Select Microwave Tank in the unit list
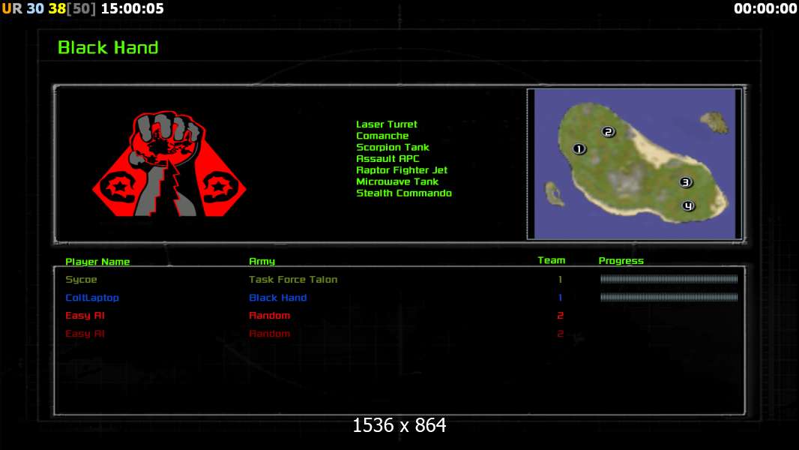The width and height of the screenshot is (799, 450). point(397,181)
